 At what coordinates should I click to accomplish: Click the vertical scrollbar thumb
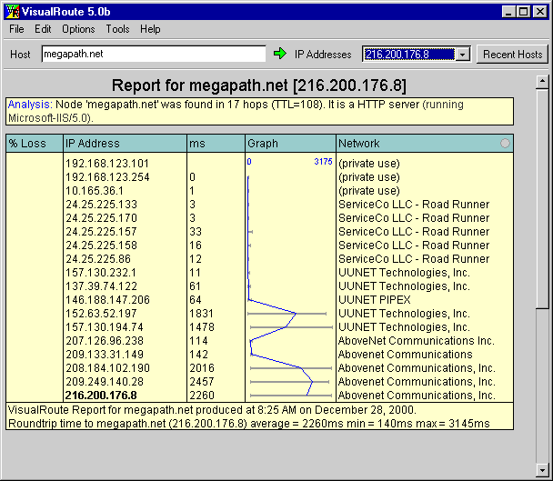tap(542, 198)
